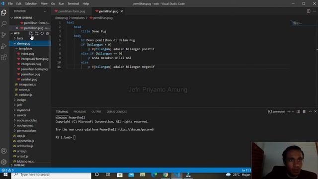Open the File menu
The image size is (318, 179).
pyautogui.click(x=10, y=3)
